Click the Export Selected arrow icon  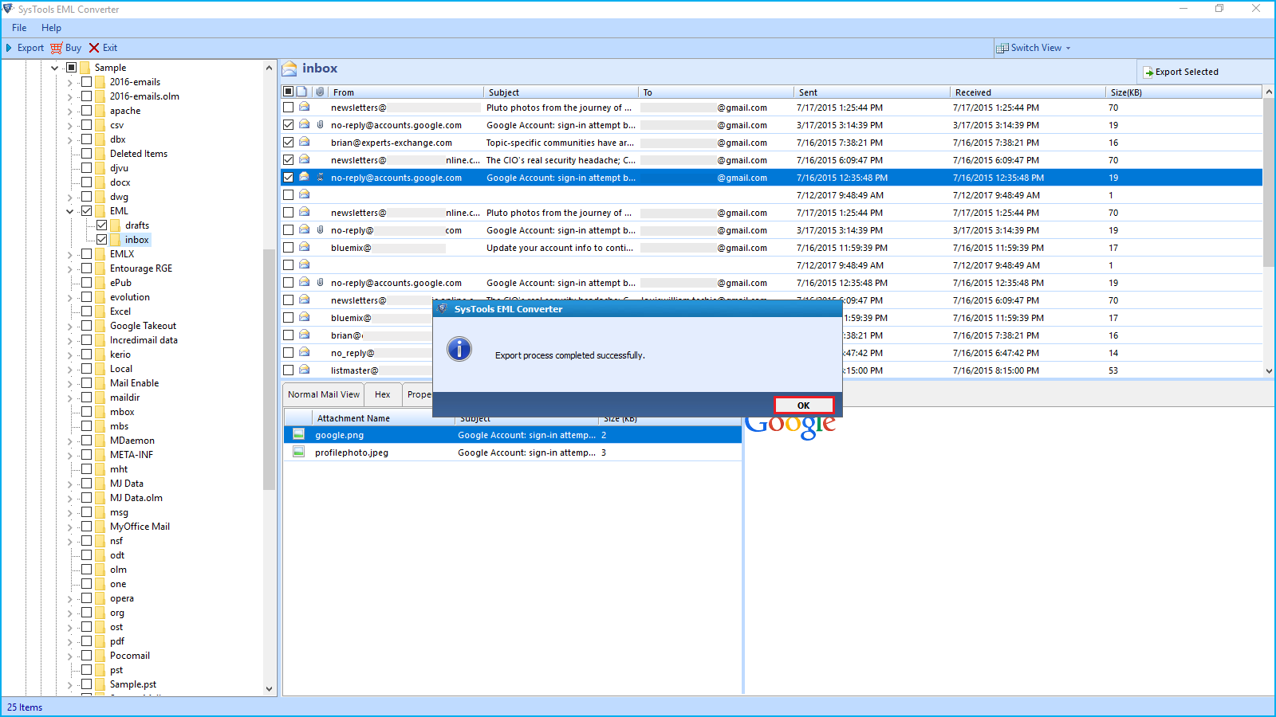[1148, 72]
